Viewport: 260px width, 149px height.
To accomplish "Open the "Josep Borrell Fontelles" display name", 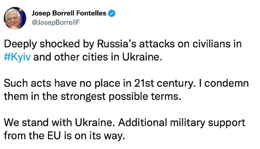I will (x=69, y=13).
